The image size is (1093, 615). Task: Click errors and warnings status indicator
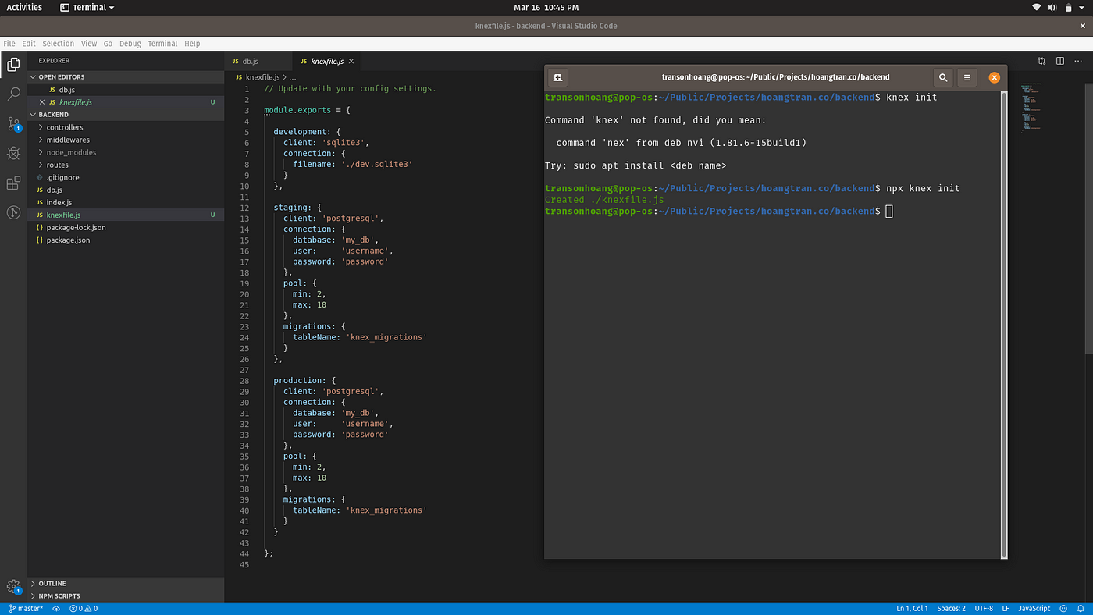(84, 608)
